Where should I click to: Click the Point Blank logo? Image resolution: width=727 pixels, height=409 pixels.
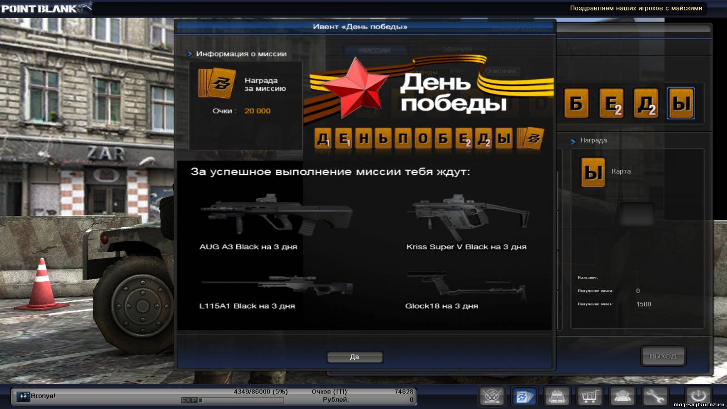tap(45, 8)
